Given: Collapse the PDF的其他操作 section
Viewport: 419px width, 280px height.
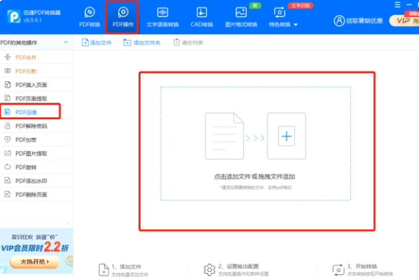Looking at the screenshot, I should point(66,42).
